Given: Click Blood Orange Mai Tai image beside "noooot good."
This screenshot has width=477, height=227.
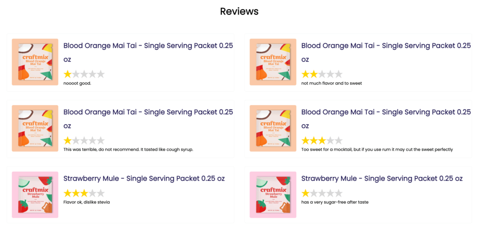Looking at the screenshot, I should tap(35, 62).
